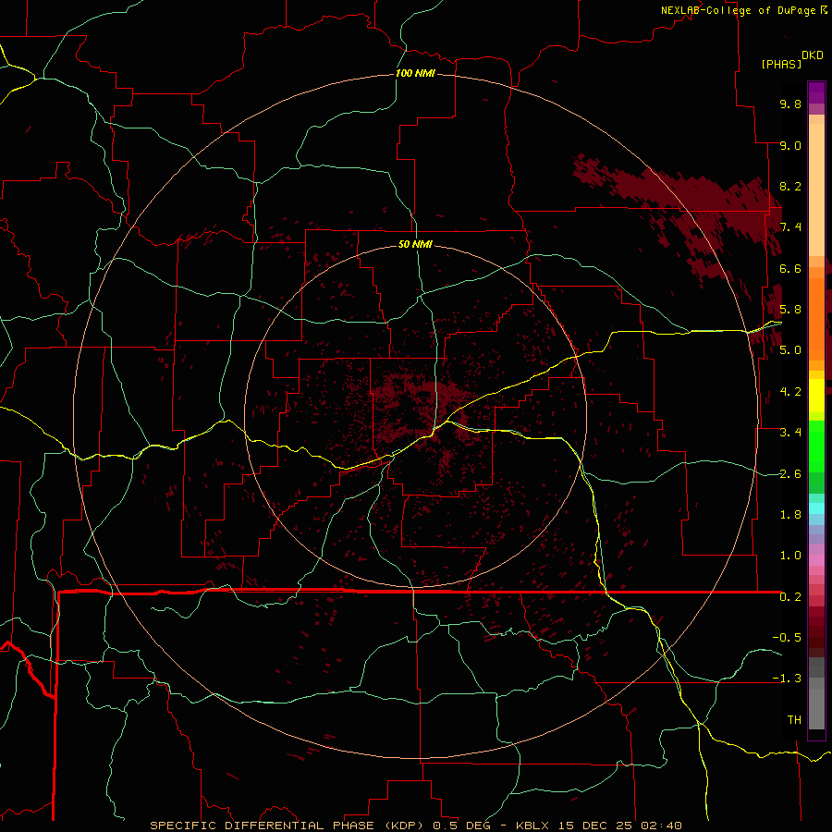The width and height of the screenshot is (832, 832).
Task: Click the purple top segment of the color bar
Action: pos(816,92)
